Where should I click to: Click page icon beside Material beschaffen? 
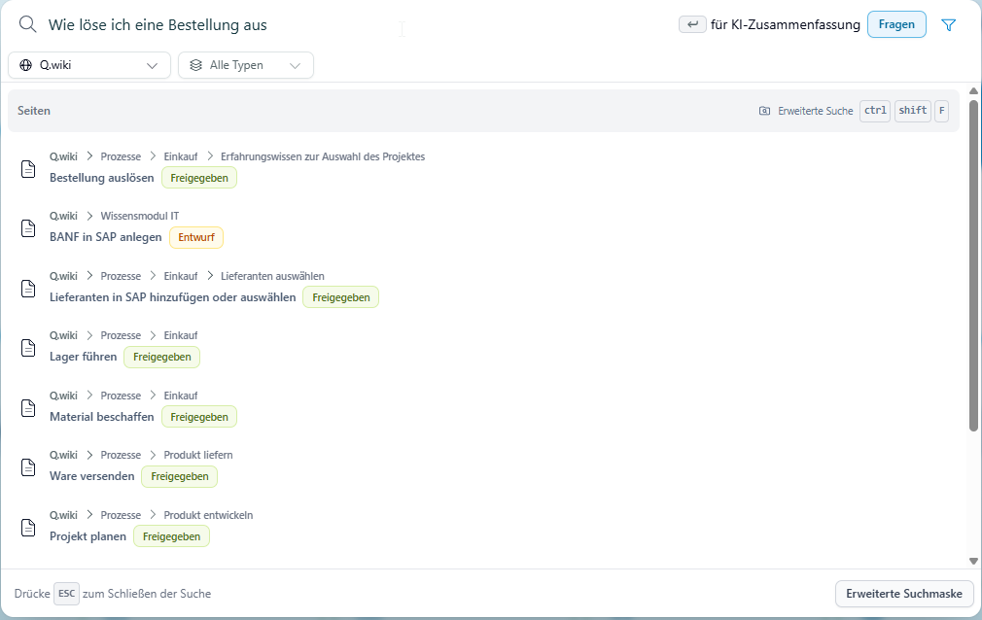tap(28, 408)
